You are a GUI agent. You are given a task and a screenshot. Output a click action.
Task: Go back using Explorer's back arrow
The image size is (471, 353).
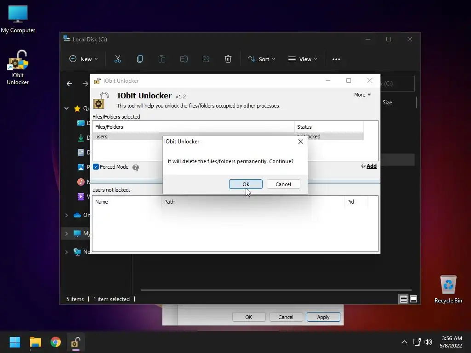pos(69,84)
